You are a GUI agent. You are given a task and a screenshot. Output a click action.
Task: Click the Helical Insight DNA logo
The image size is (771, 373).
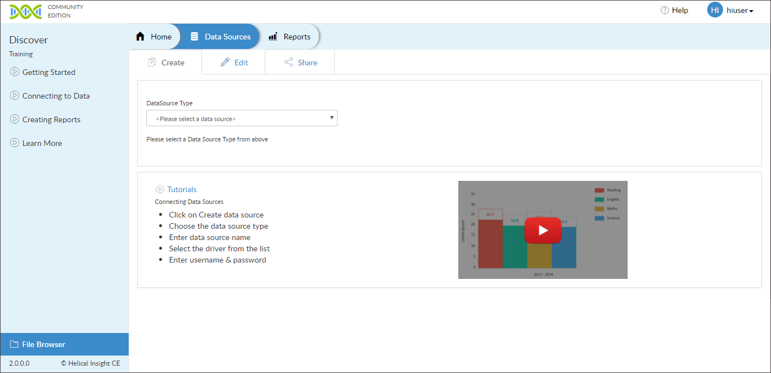25,11
